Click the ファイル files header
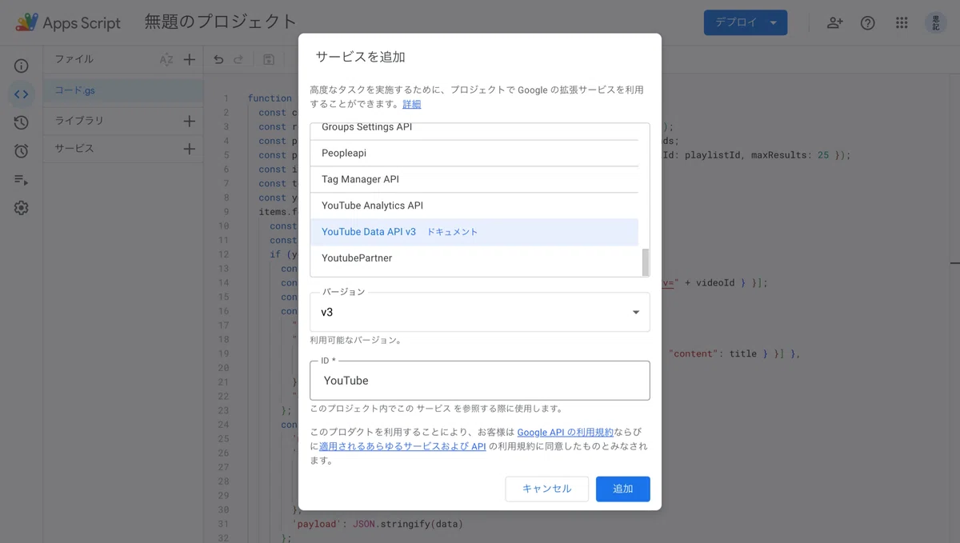 pyautogui.click(x=74, y=59)
